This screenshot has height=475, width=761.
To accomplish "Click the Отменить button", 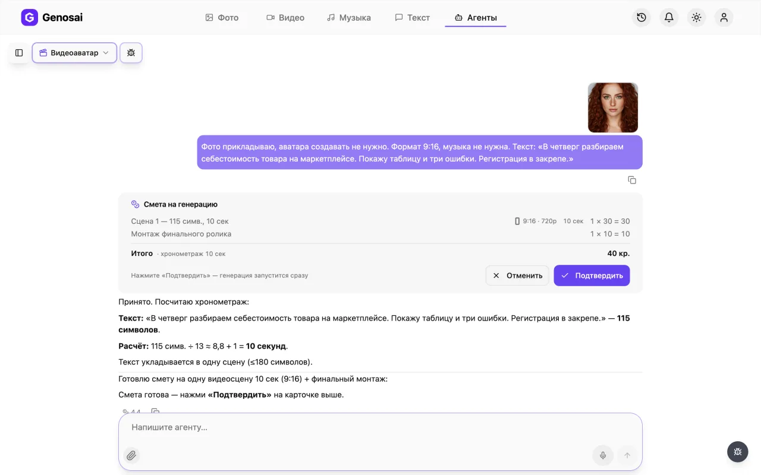I will tap(517, 275).
